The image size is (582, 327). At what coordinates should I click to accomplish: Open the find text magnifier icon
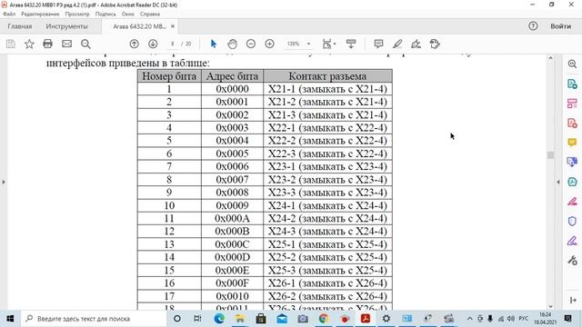(85, 45)
